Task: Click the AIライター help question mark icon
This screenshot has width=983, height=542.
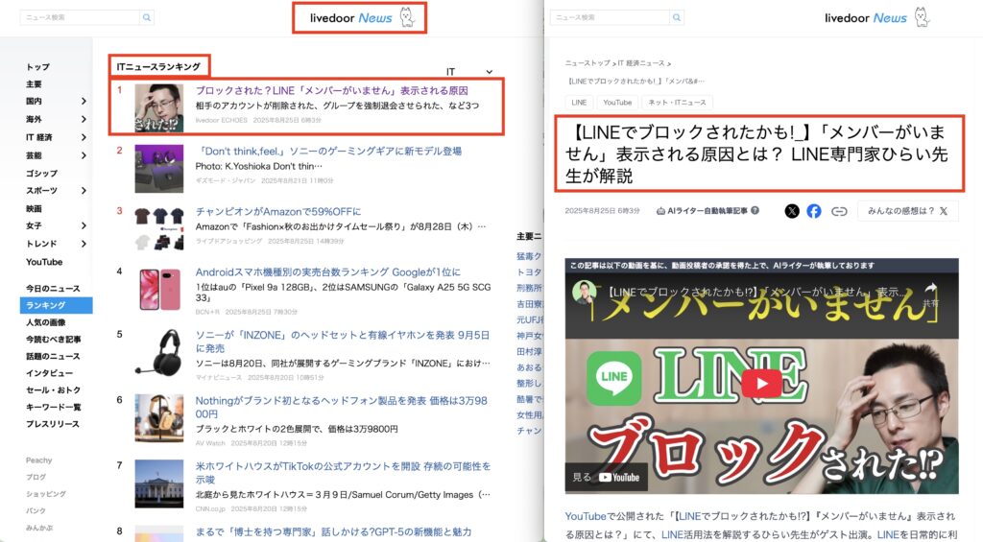Action: click(x=755, y=210)
